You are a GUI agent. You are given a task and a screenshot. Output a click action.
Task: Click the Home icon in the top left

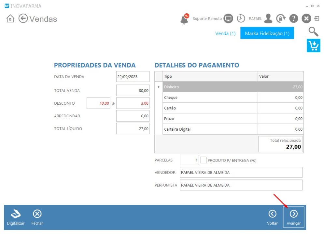10,19
